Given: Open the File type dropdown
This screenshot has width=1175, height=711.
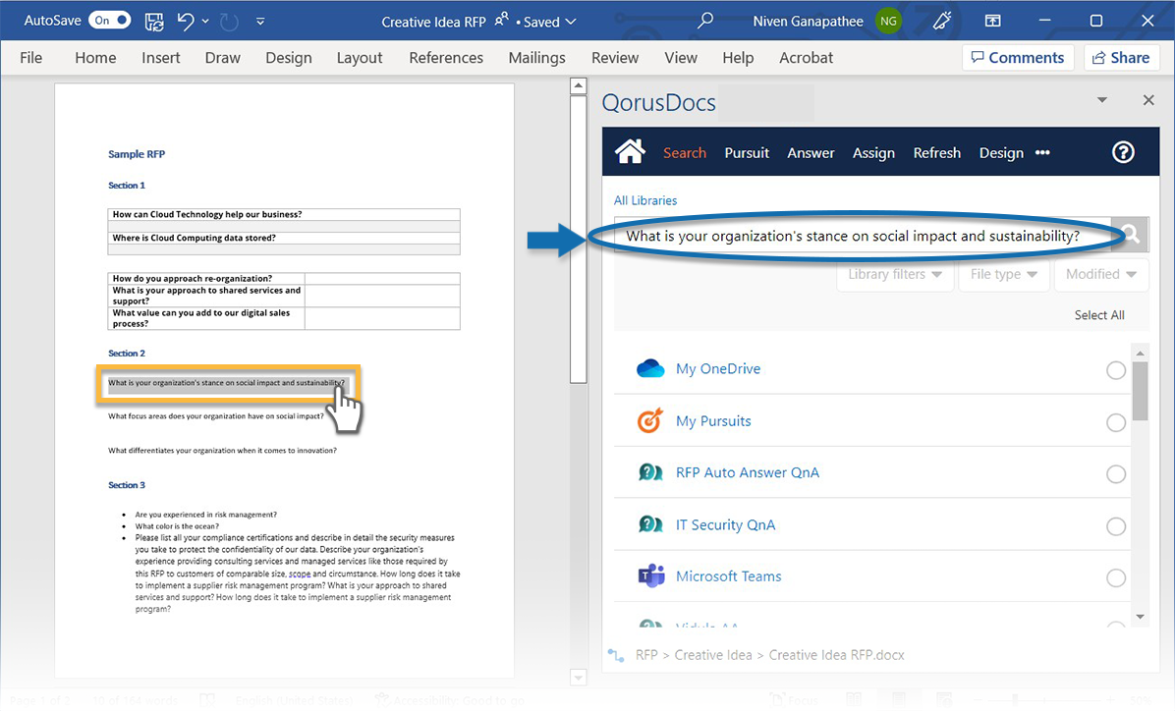Looking at the screenshot, I should (x=1003, y=275).
